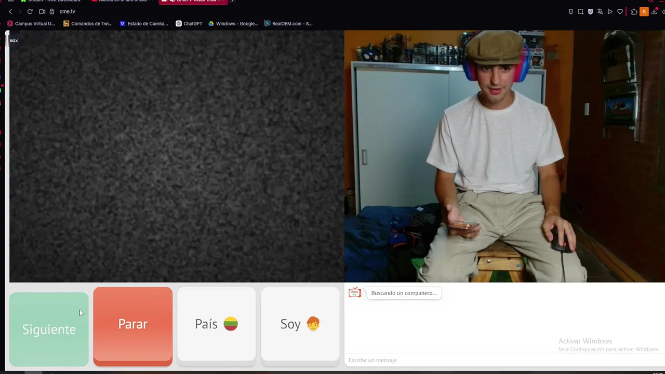Click the pin icon in browser toolbar
Screen dimensions: 665x374
pos(571,11)
